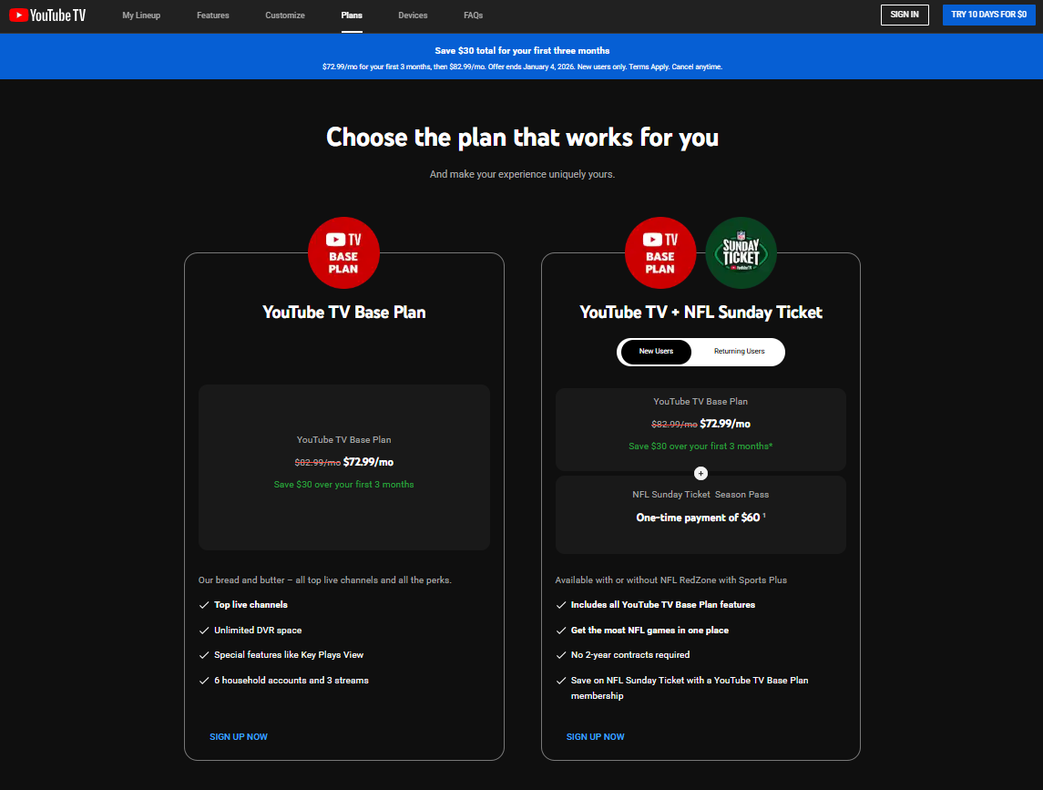This screenshot has height=790, width=1043.
Task: Open the FAQs page
Action: pos(473,15)
